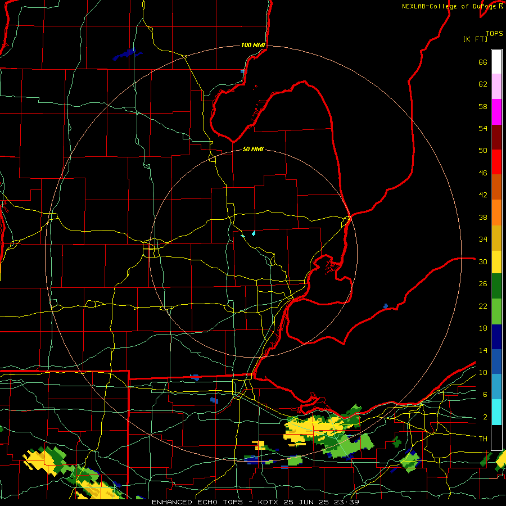Click the bright red legend swatch

coord(496,162)
